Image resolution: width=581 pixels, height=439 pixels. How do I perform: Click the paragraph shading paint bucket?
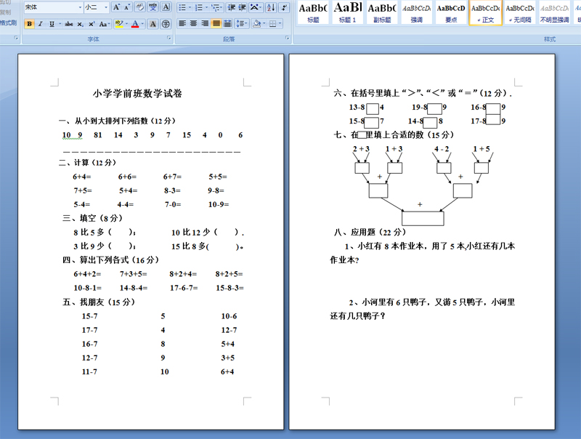pyautogui.click(x=256, y=24)
